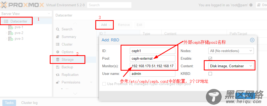Viewport: 267px width, 106px height.
Task: Expand the pve-2 node
Action: [x=7, y=33]
